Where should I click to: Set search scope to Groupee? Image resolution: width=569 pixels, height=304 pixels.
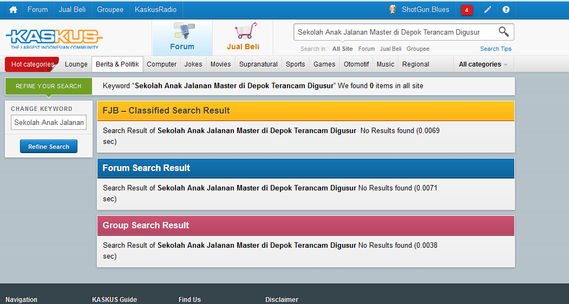point(417,49)
